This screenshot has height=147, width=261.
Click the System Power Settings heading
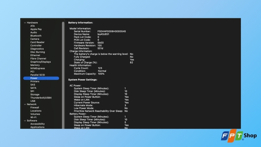[83, 80]
